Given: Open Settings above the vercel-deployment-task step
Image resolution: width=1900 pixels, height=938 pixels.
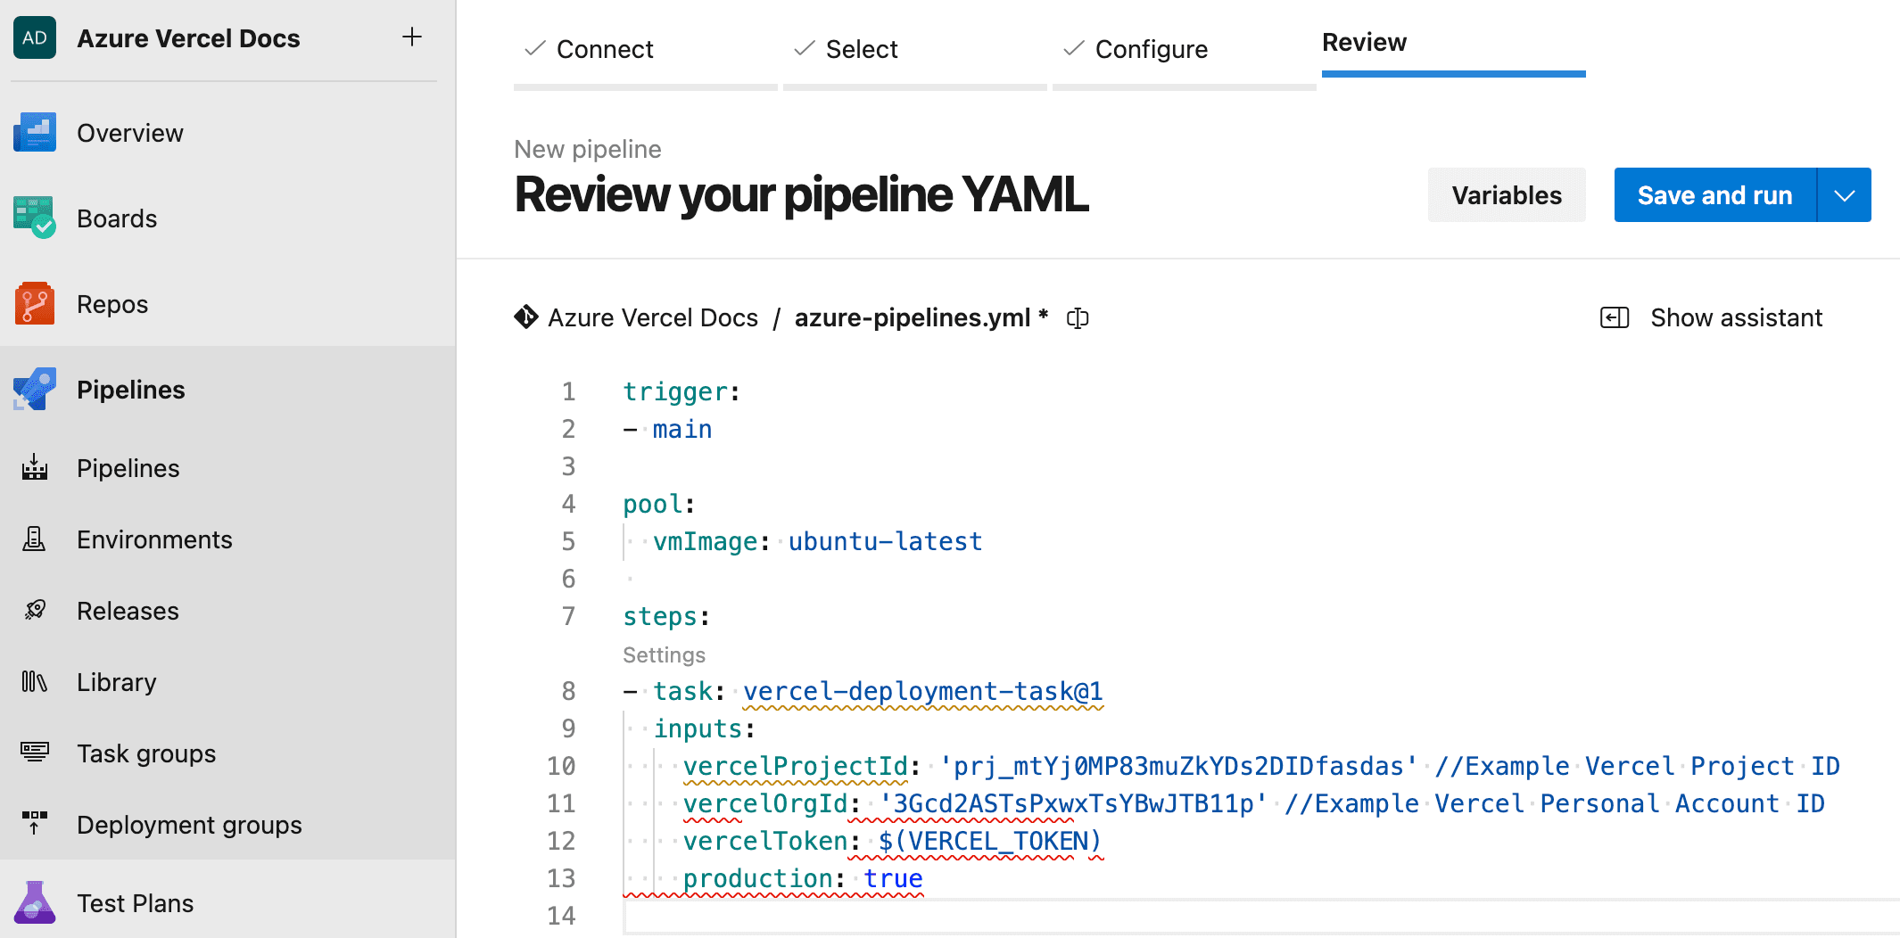Looking at the screenshot, I should click(664, 654).
